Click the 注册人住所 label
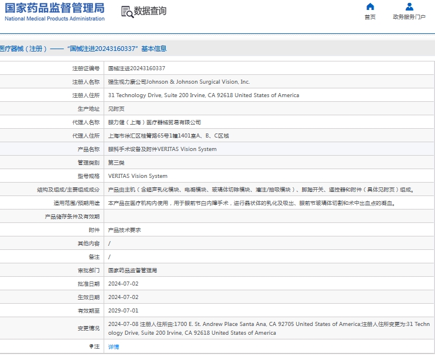The image size is (435, 357). 86,95
